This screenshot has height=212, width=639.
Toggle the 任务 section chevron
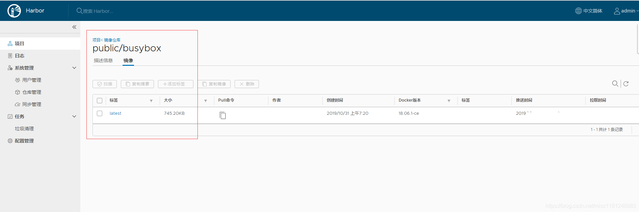[74, 116]
